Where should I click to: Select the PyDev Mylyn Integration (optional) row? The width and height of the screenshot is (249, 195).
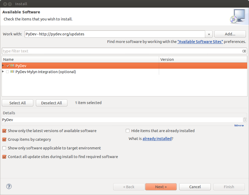coord(124,72)
